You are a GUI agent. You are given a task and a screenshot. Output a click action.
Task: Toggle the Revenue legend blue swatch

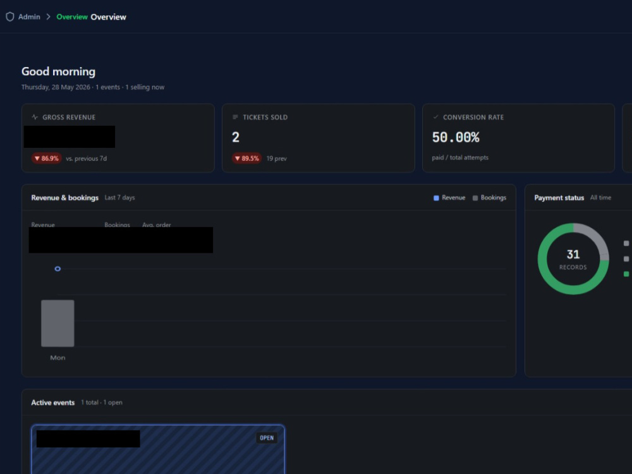point(436,198)
